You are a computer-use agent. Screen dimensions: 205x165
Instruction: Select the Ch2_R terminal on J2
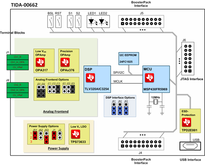[18, 85]
